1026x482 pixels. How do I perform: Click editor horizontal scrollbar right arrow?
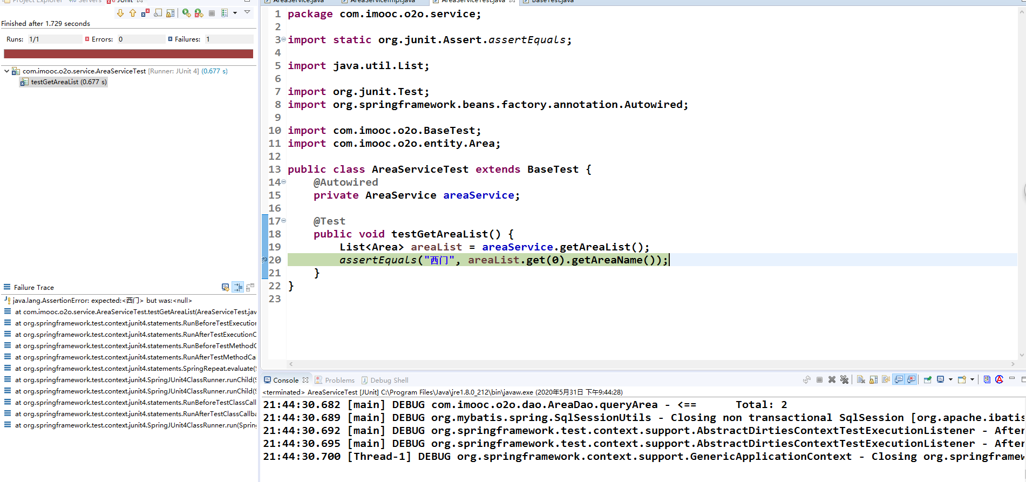pos(1013,364)
